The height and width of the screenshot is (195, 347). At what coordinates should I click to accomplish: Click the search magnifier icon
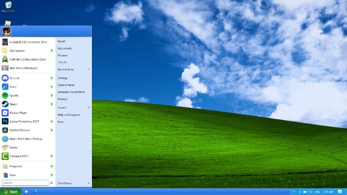51,183
